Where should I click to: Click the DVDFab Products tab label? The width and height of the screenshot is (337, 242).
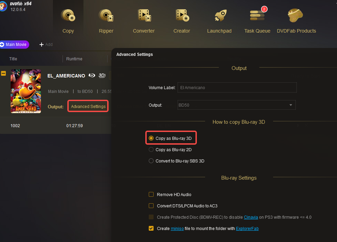point(296,31)
